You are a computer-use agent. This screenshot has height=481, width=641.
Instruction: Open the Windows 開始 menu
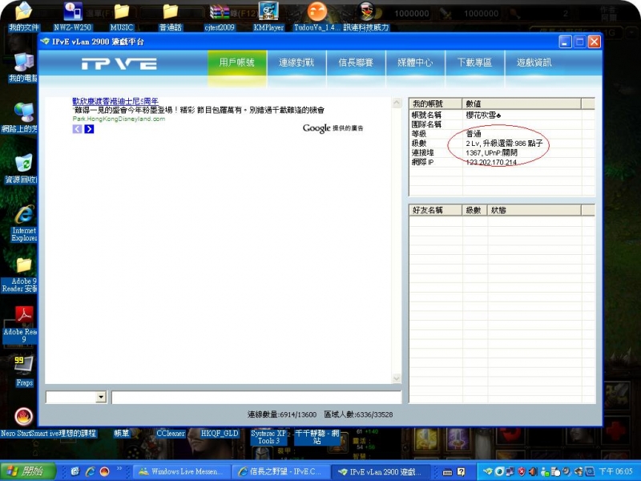(28, 471)
